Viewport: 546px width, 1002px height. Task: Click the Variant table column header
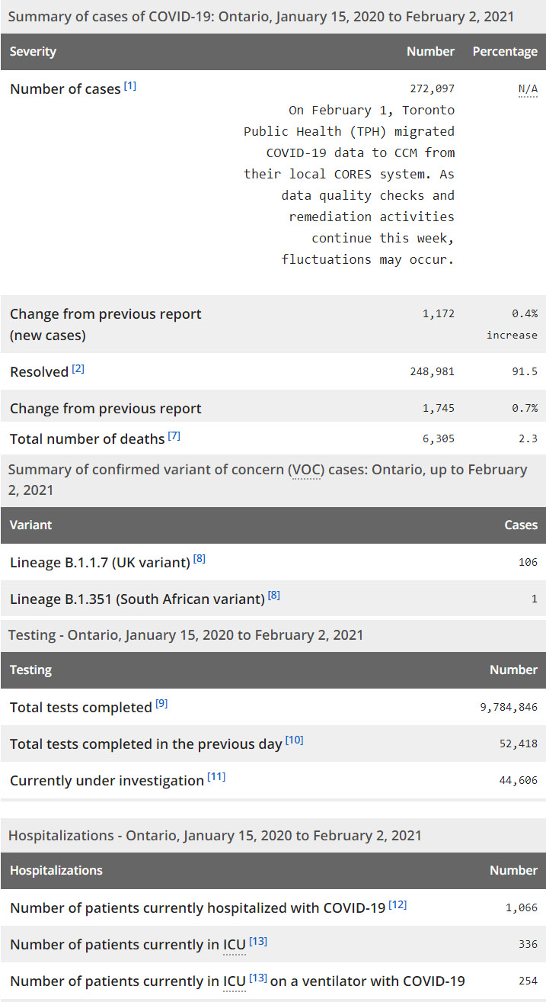(x=31, y=525)
